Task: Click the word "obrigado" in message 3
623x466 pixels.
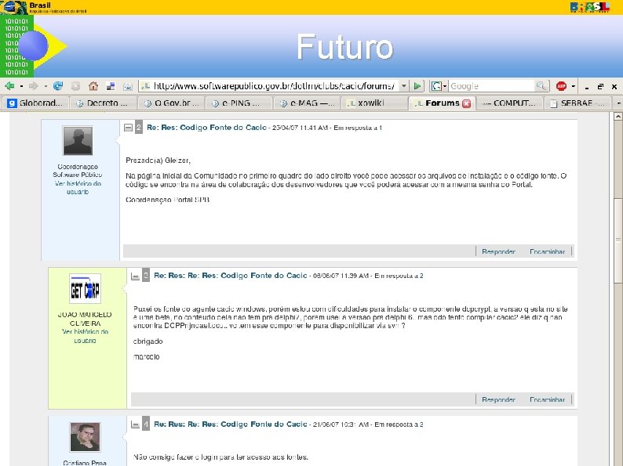Action: pos(148,341)
